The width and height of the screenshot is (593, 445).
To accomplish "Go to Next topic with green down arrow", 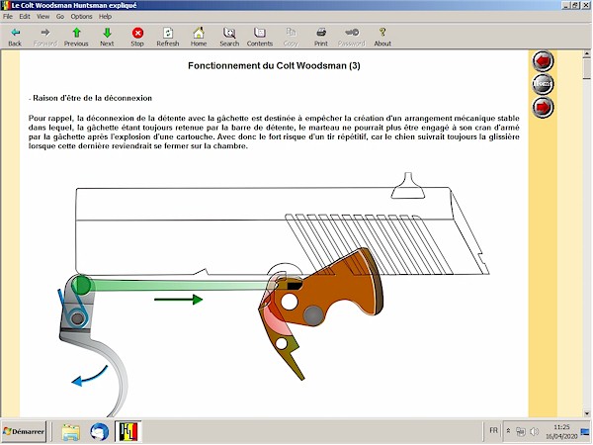I will click(x=107, y=37).
